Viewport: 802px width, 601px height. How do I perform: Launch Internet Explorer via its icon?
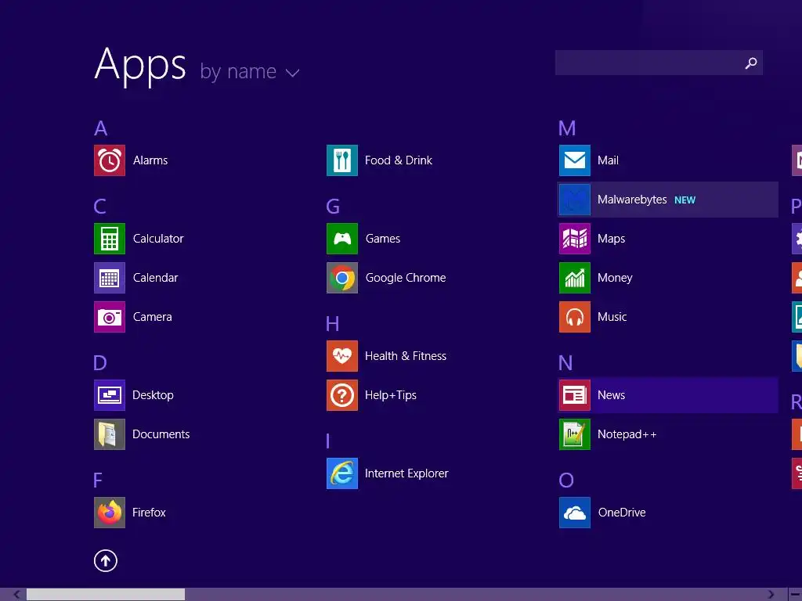tap(342, 473)
